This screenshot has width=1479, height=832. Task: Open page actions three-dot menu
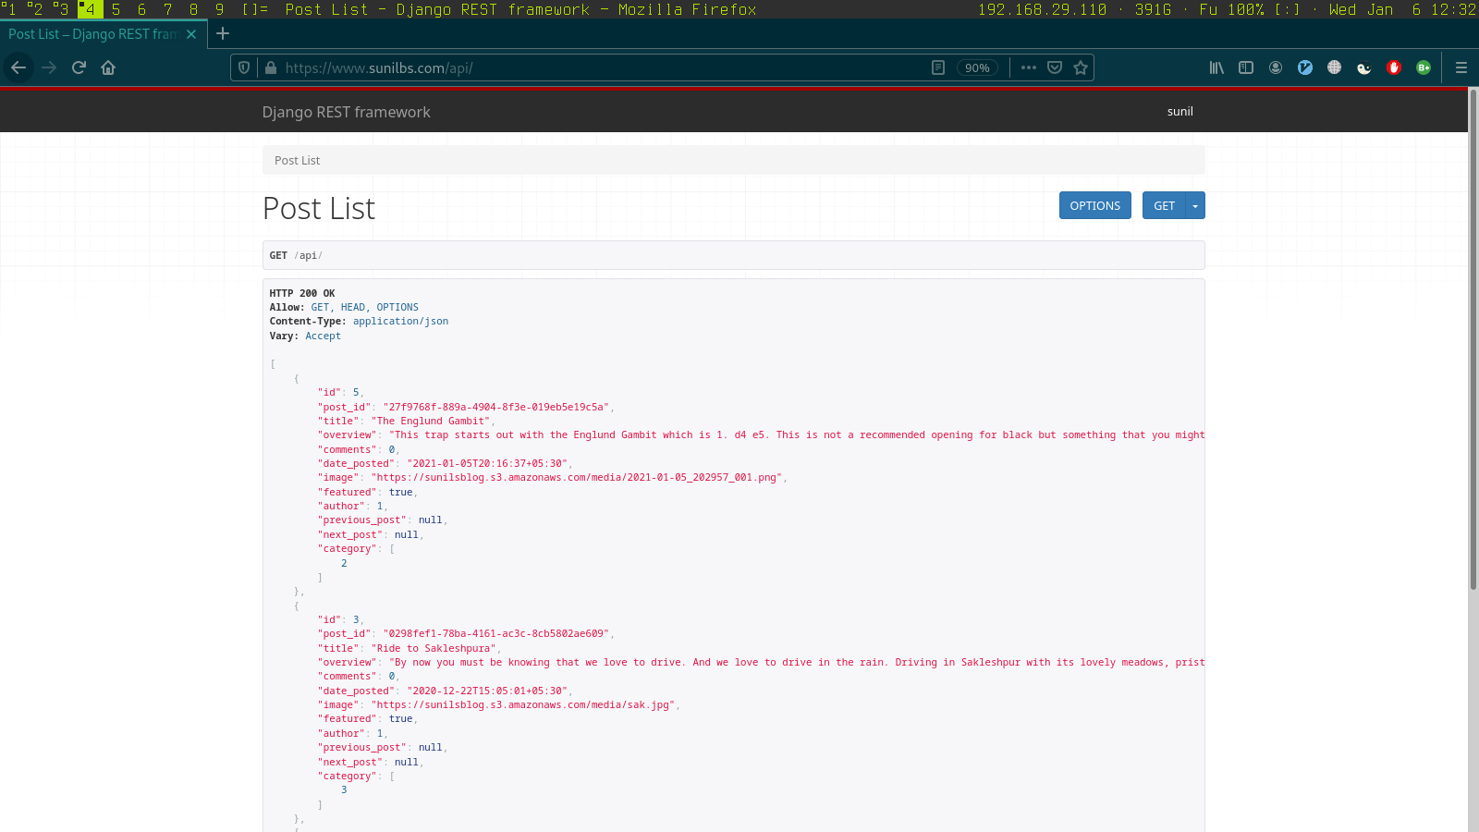(x=1029, y=67)
